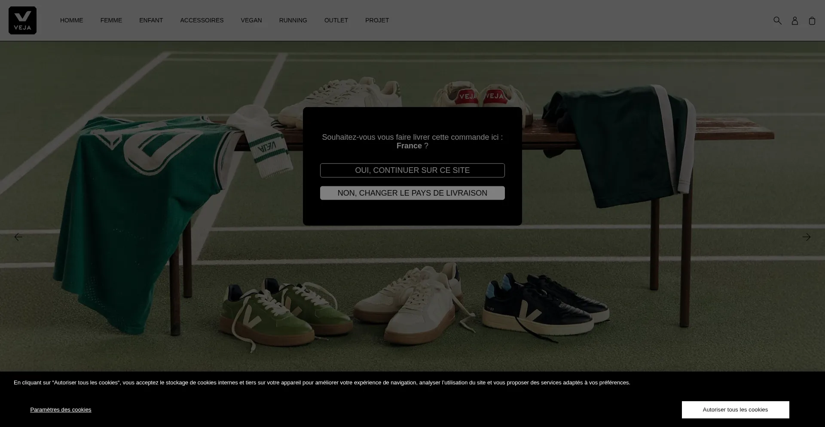Open the search magnifier icon
The height and width of the screenshot is (427, 825).
(x=777, y=21)
